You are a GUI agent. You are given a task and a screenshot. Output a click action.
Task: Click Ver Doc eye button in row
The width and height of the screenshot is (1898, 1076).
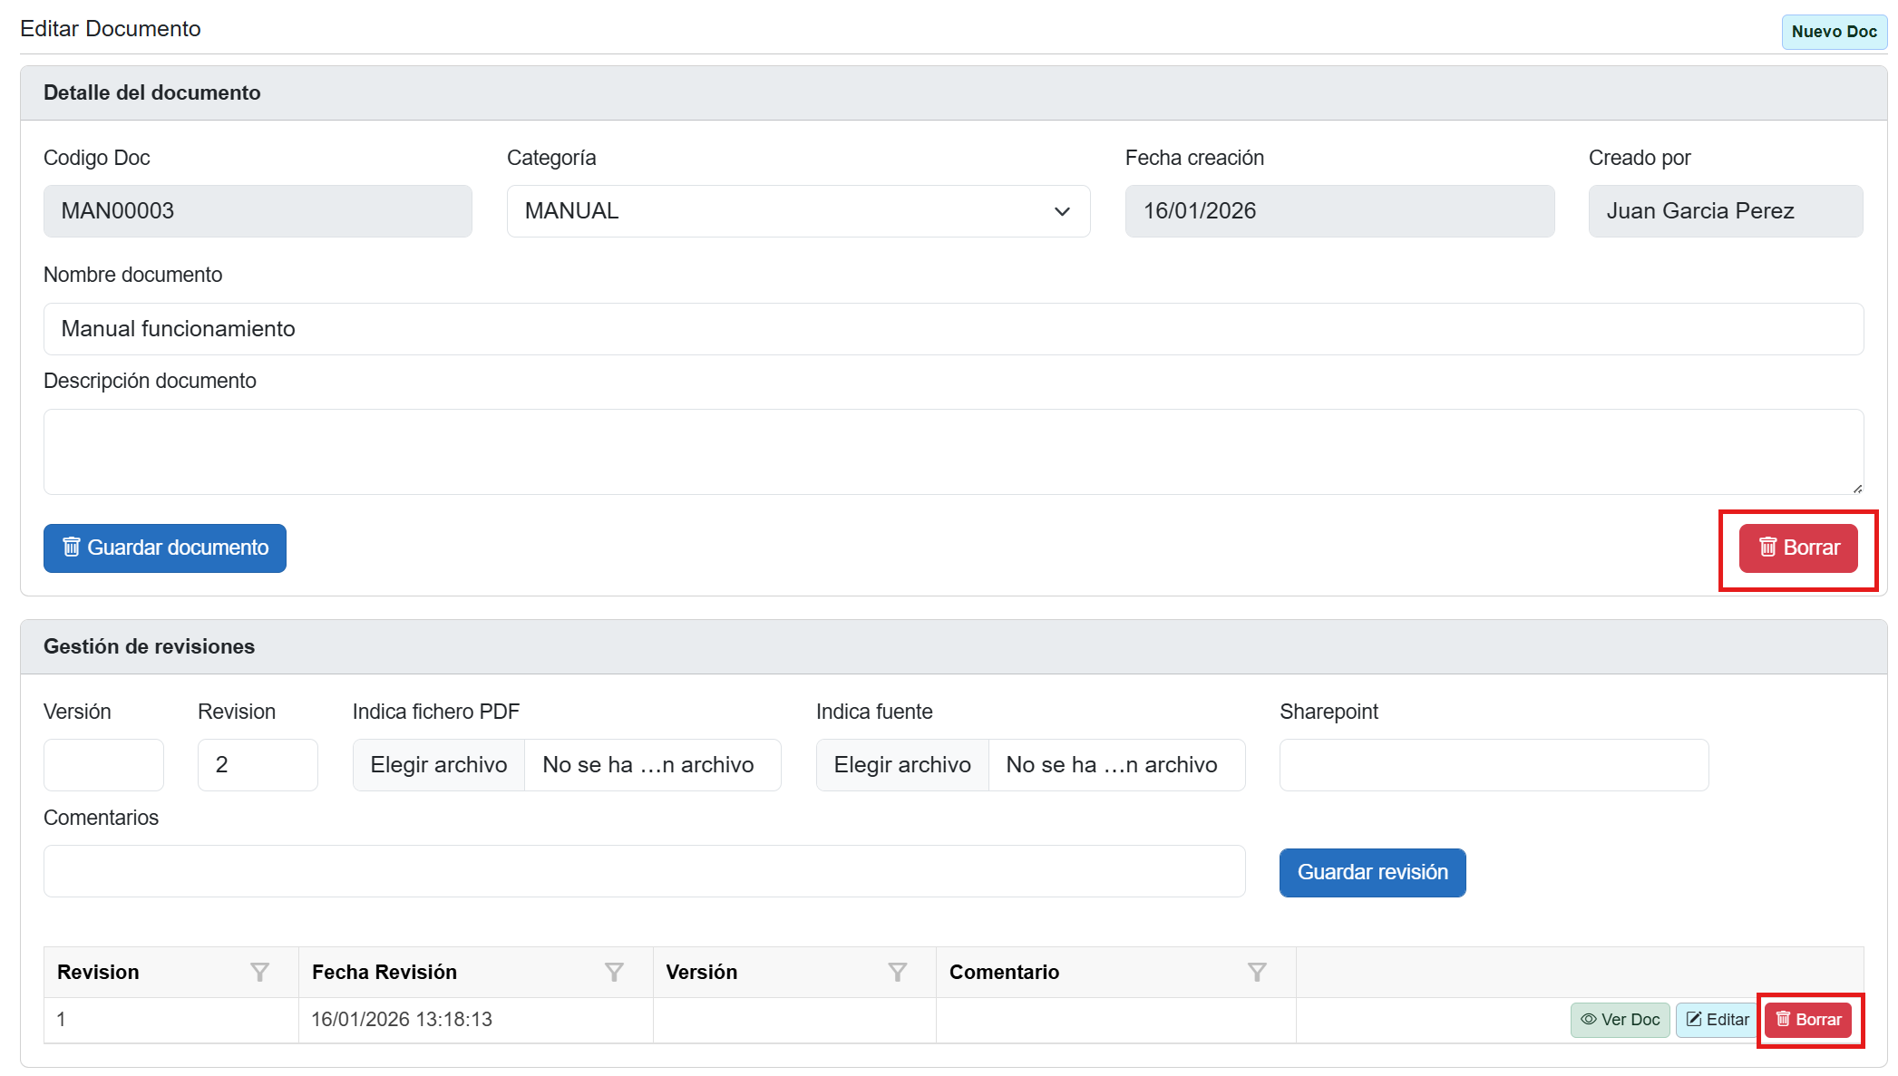pos(1620,1020)
